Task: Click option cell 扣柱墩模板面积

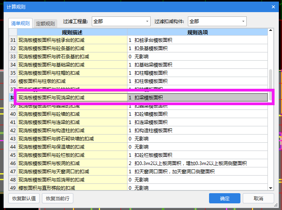Action: [197, 81]
